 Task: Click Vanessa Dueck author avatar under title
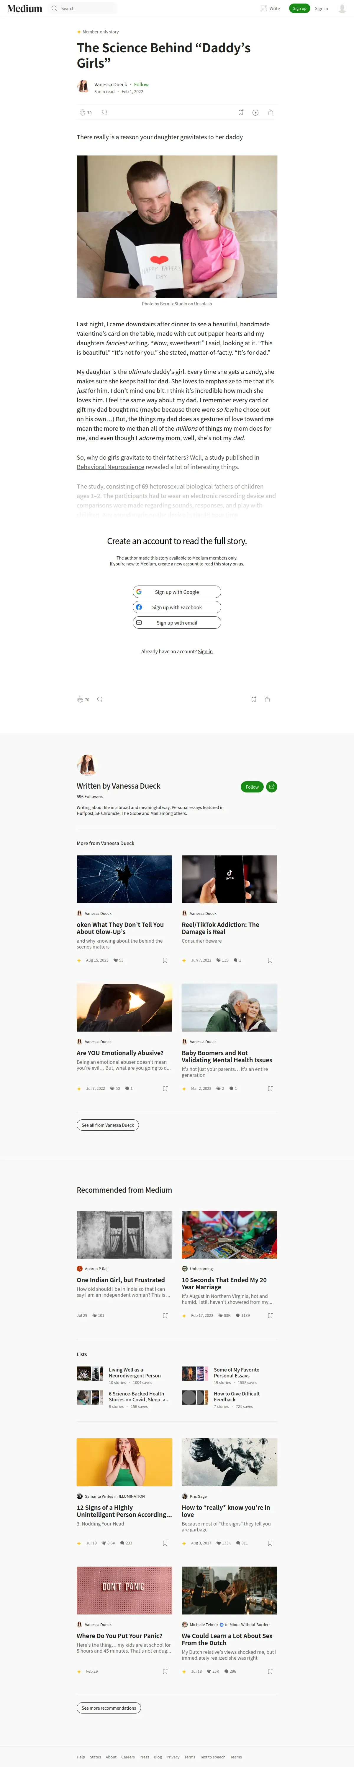(x=83, y=86)
